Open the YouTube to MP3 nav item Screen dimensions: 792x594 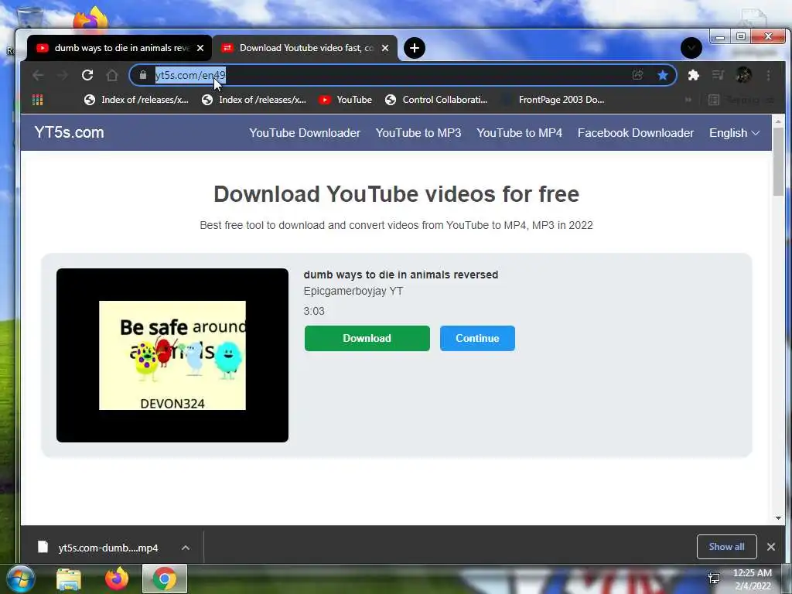click(418, 133)
